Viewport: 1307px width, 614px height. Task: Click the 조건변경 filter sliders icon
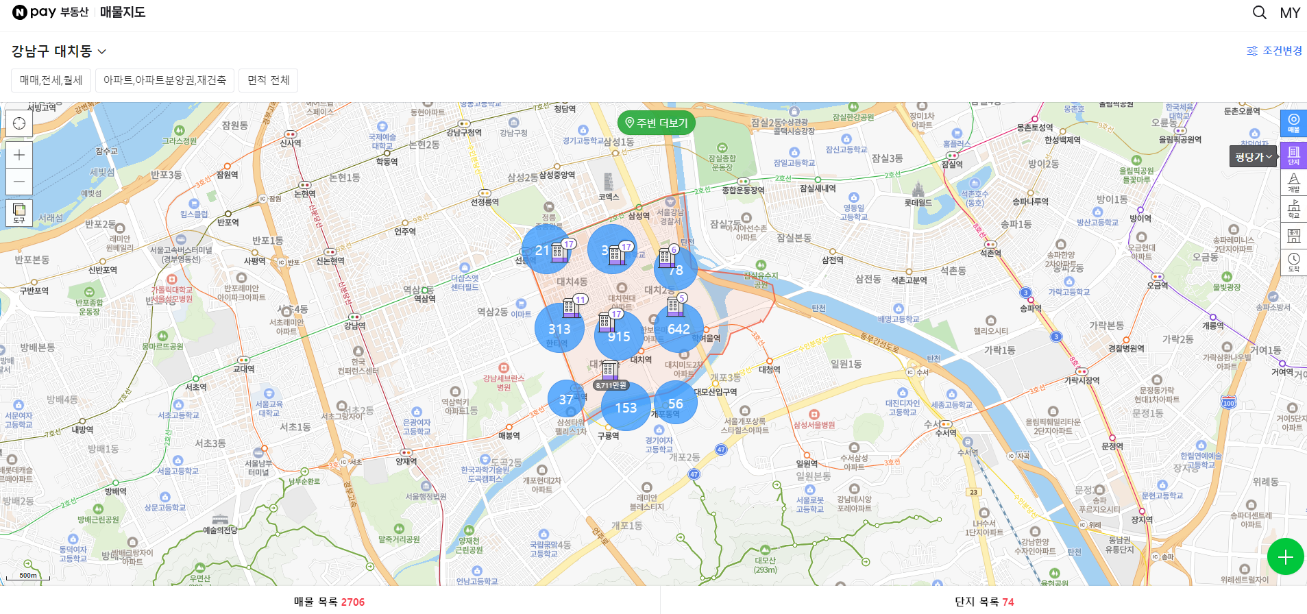[x=1252, y=51]
